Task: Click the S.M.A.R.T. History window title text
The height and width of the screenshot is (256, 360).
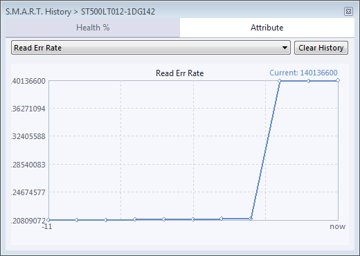Action: coord(80,12)
